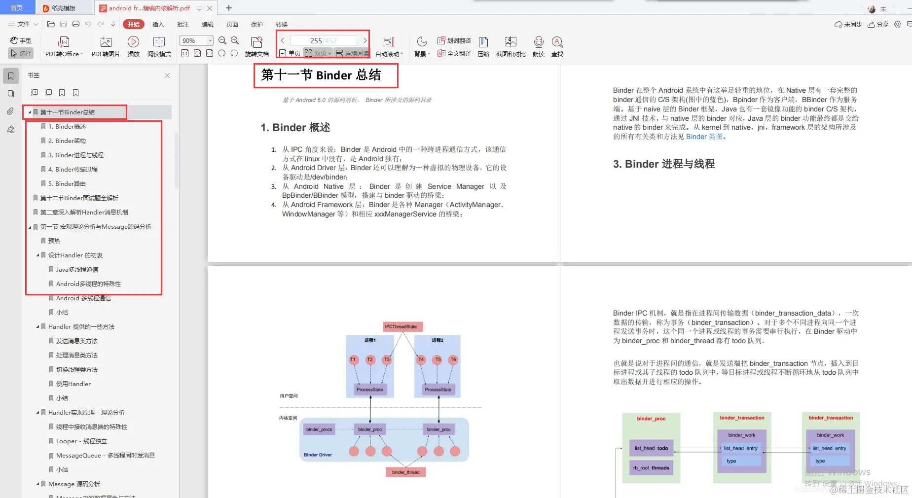912x498 pixels.
Task: Start 朗读 read-aloud feature
Action: pos(538,47)
